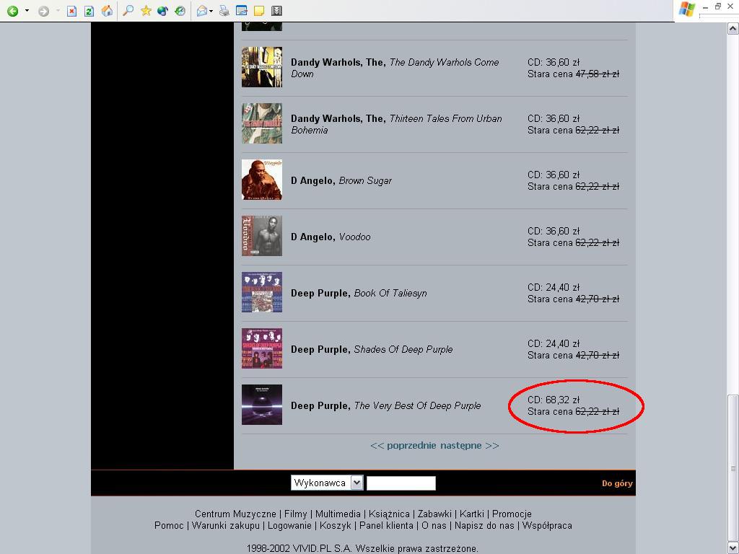Expand the Mail dropdown arrow
This screenshot has height=554, width=739.
211,11
